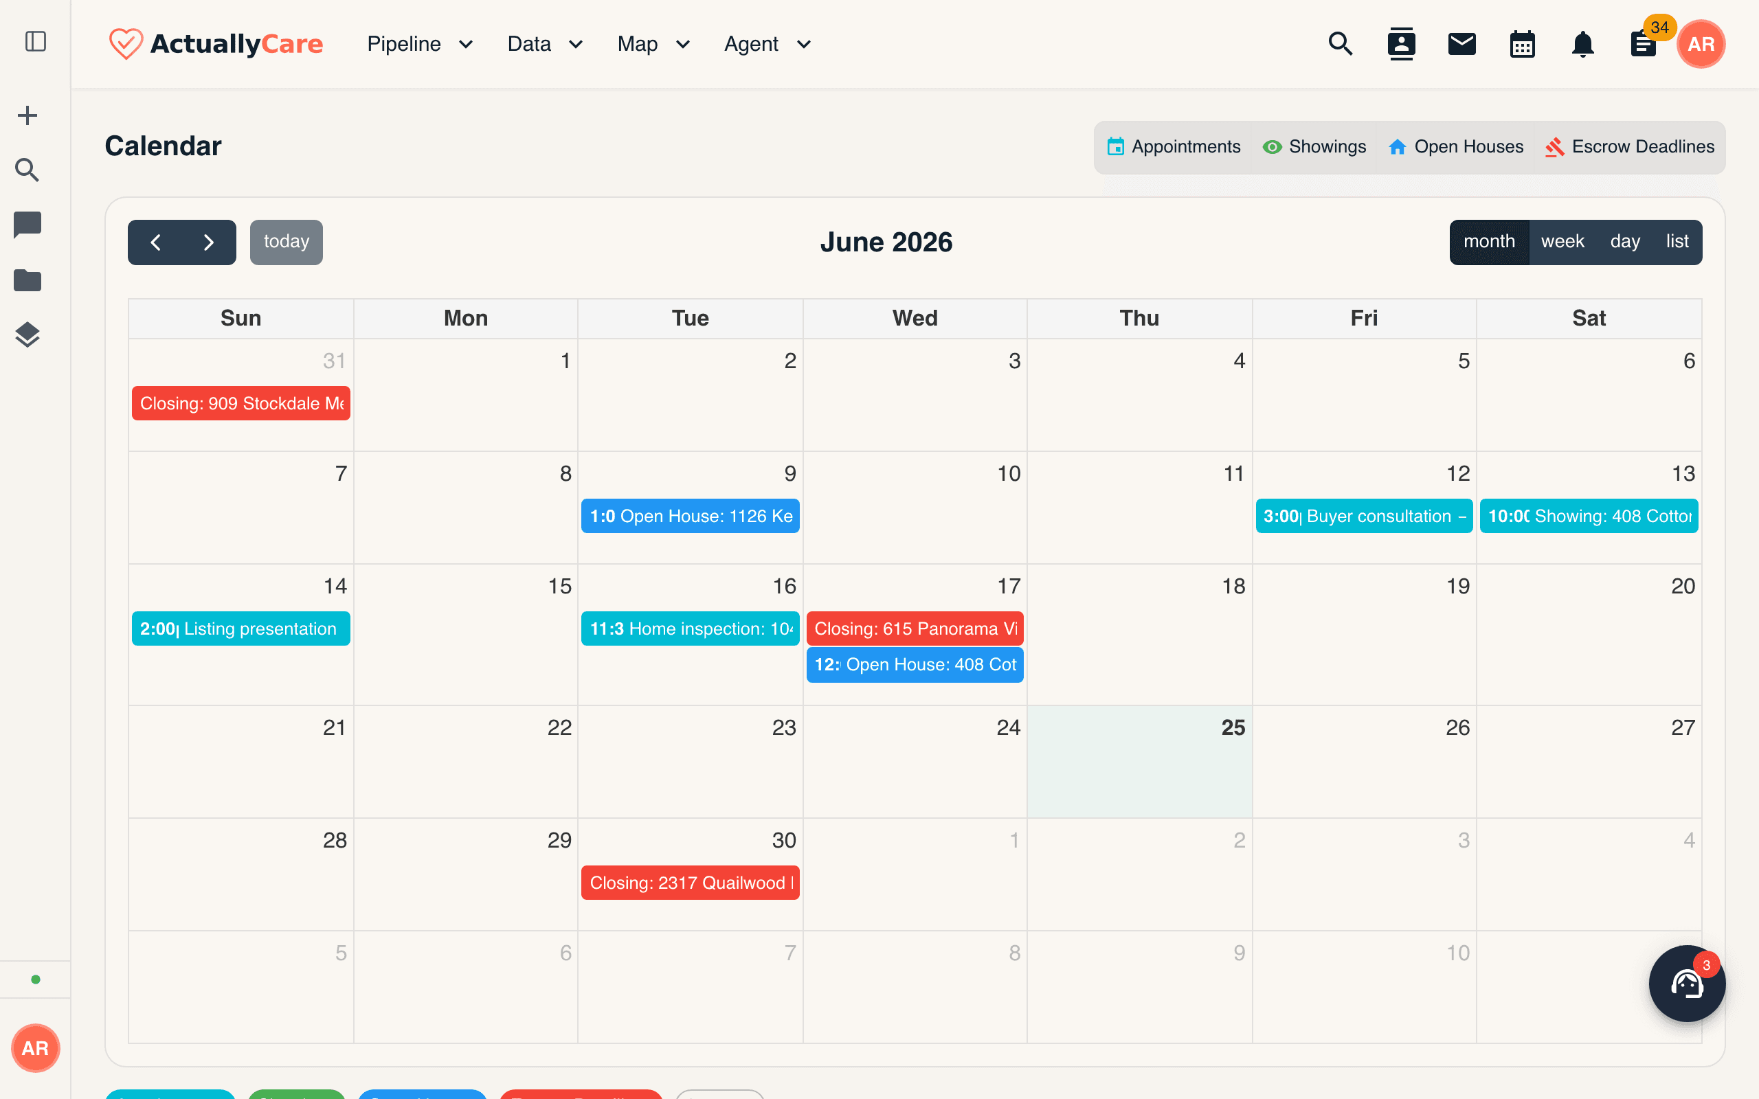The width and height of the screenshot is (1759, 1099).
Task: Click the Sat column header
Action: coord(1589,318)
